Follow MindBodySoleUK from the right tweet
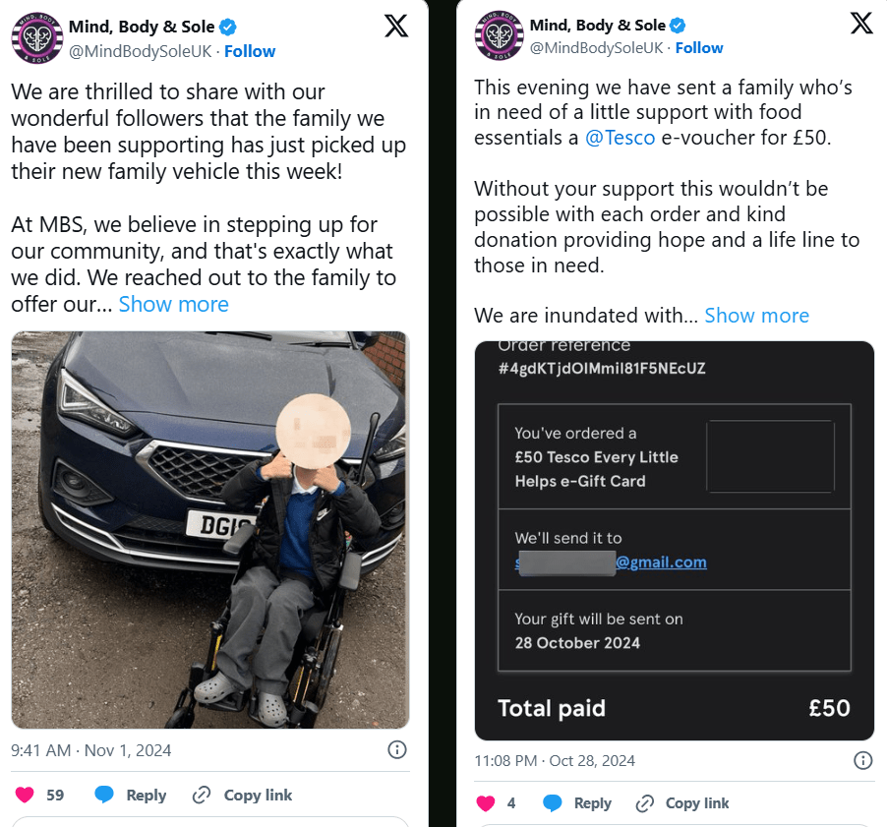Viewport: 887px width, 827px height. pyautogui.click(x=699, y=47)
